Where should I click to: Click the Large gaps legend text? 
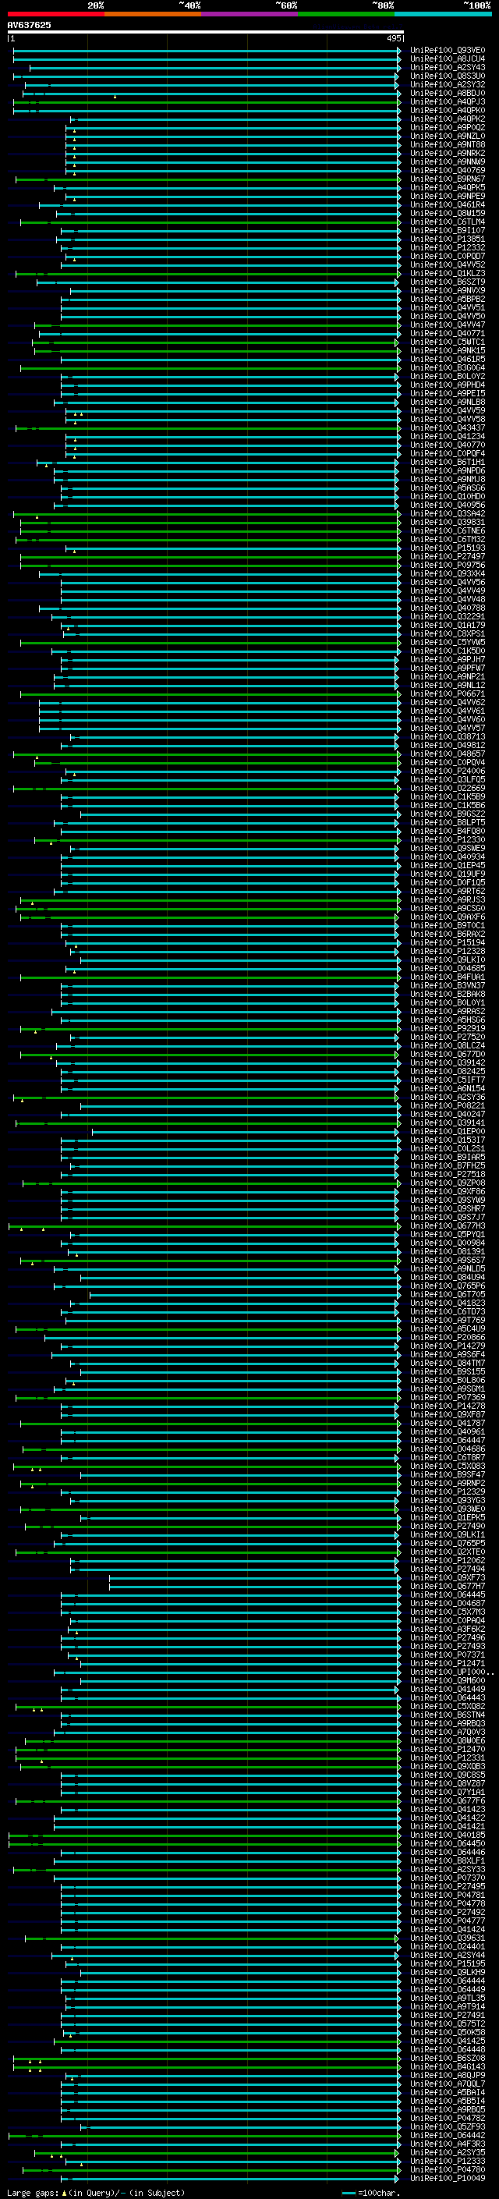[x=96, y=2192]
